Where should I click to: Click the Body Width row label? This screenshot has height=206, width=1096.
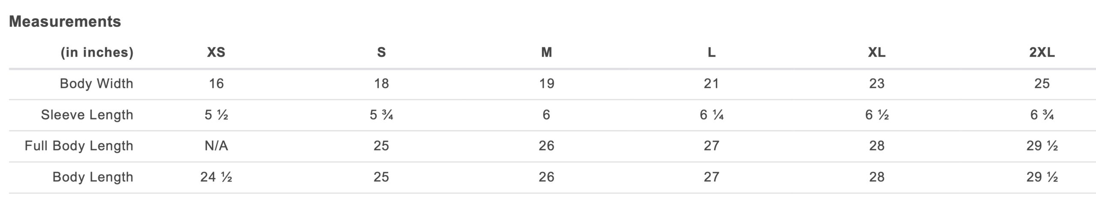click(96, 83)
